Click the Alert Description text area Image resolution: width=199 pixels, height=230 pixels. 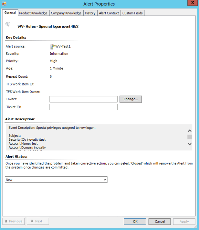tap(94, 137)
